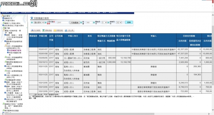Click the vertical scrollbar down arrow

(x=213, y=110)
